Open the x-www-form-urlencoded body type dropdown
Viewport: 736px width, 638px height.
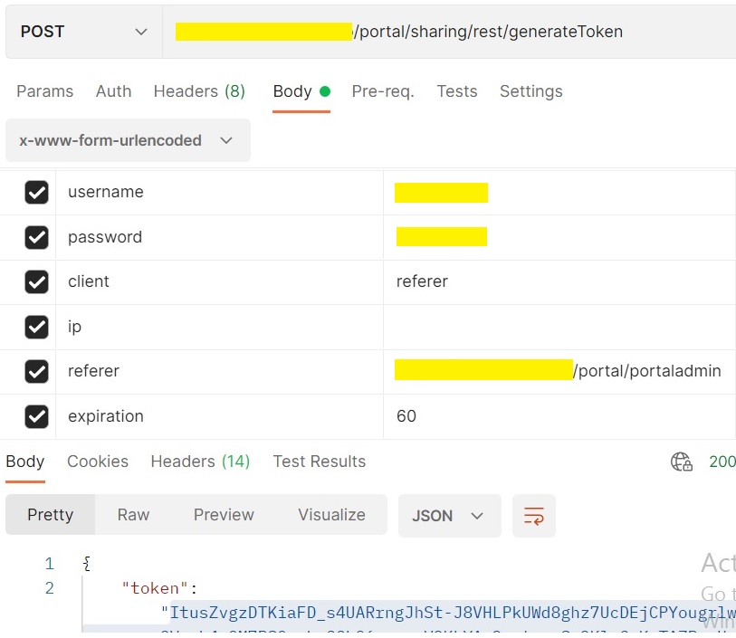pos(127,140)
